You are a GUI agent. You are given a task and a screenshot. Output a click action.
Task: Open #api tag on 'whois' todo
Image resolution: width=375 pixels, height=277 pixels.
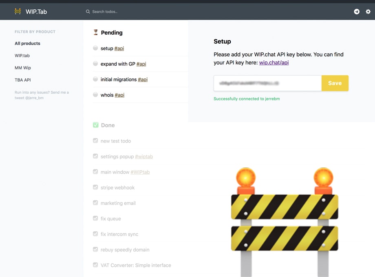coord(119,95)
